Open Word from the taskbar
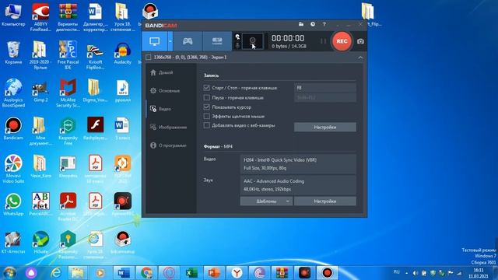 point(123,273)
